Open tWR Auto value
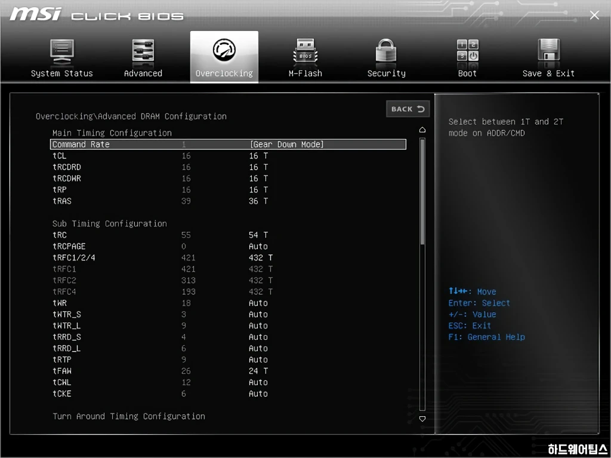611x458 pixels. [x=258, y=303]
